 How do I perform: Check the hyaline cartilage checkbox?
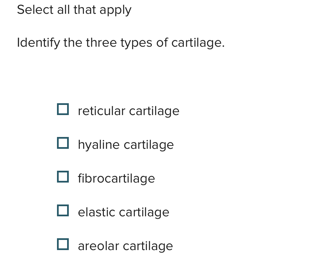click(63, 143)
